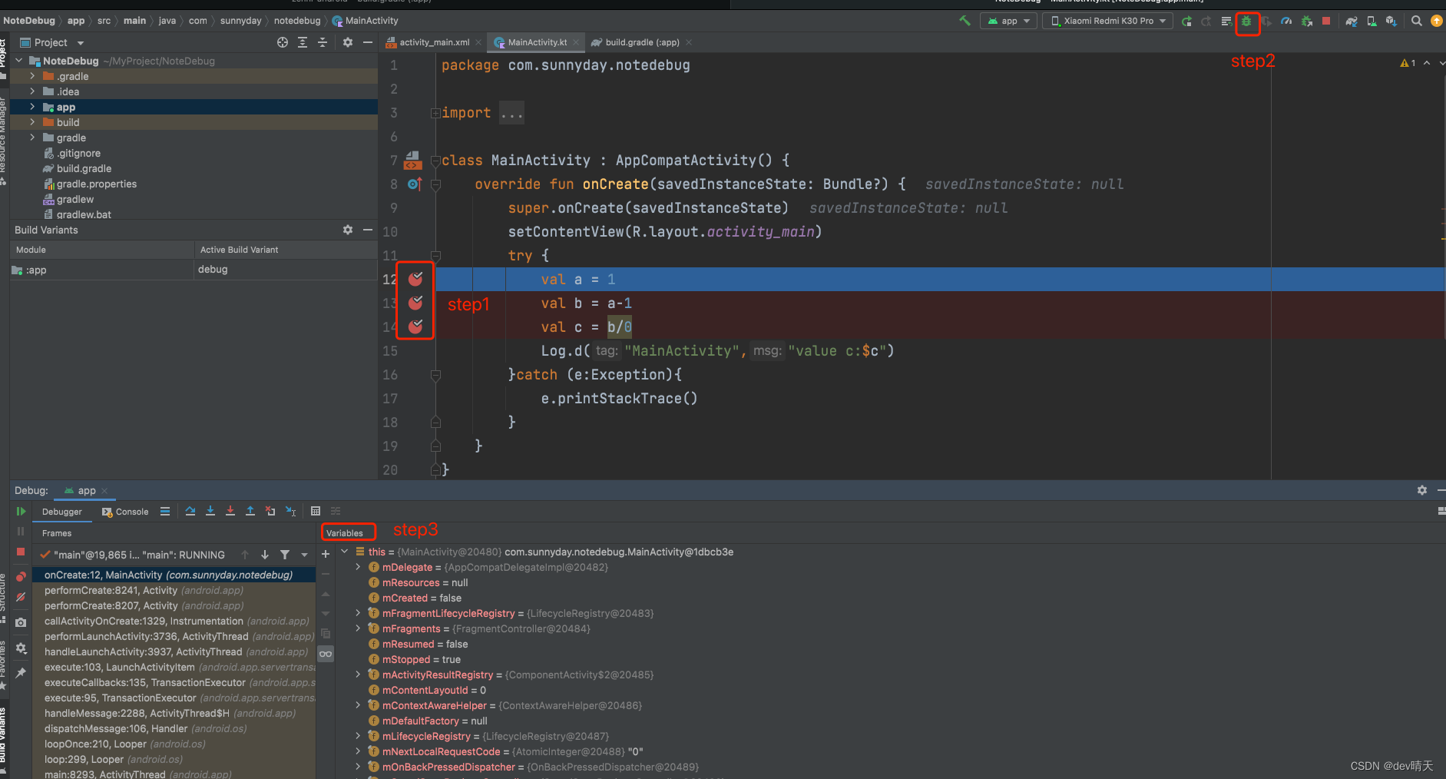Attach debugger to Android process
The height and width of the screenshot is (779, 1446).
[x=1306, y=21]
